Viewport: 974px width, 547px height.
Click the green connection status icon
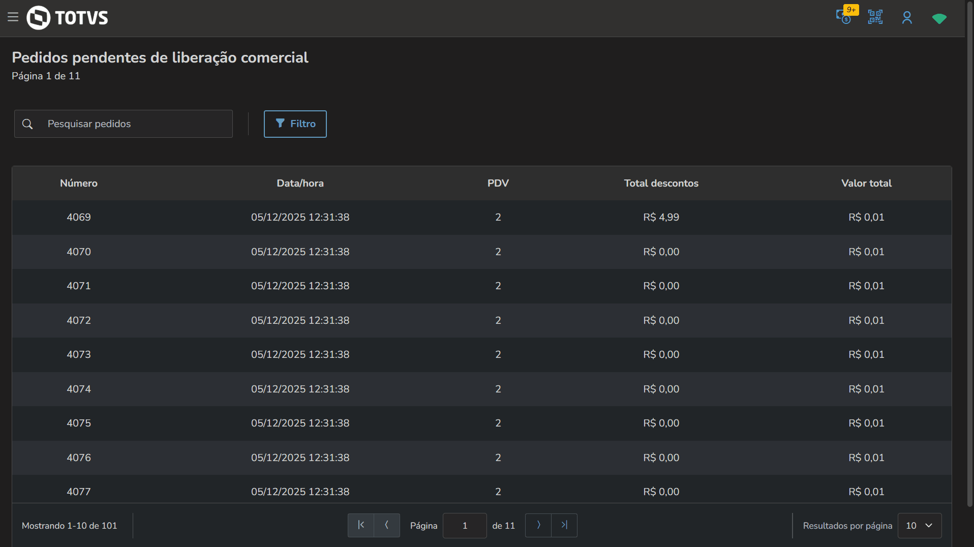[x=939, y=18]
